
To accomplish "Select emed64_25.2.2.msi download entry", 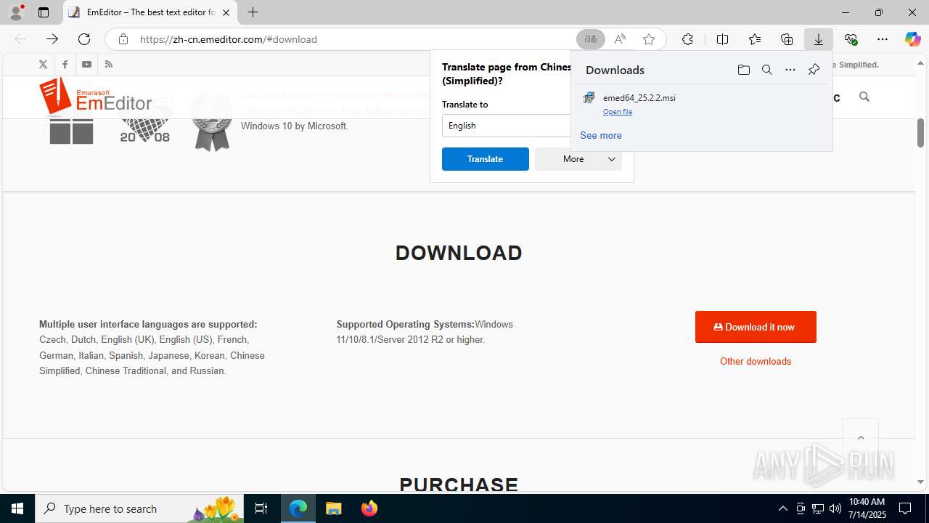I will point(701,104).
